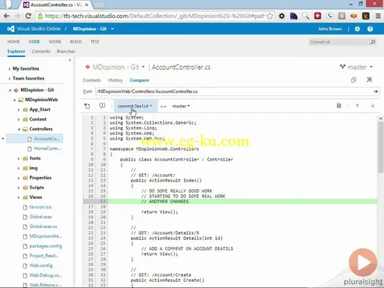Image resolution: width=384 pixels, height=288 pixels.
Task: Collapse the Controllers folder
Action: tap(19, 129)
